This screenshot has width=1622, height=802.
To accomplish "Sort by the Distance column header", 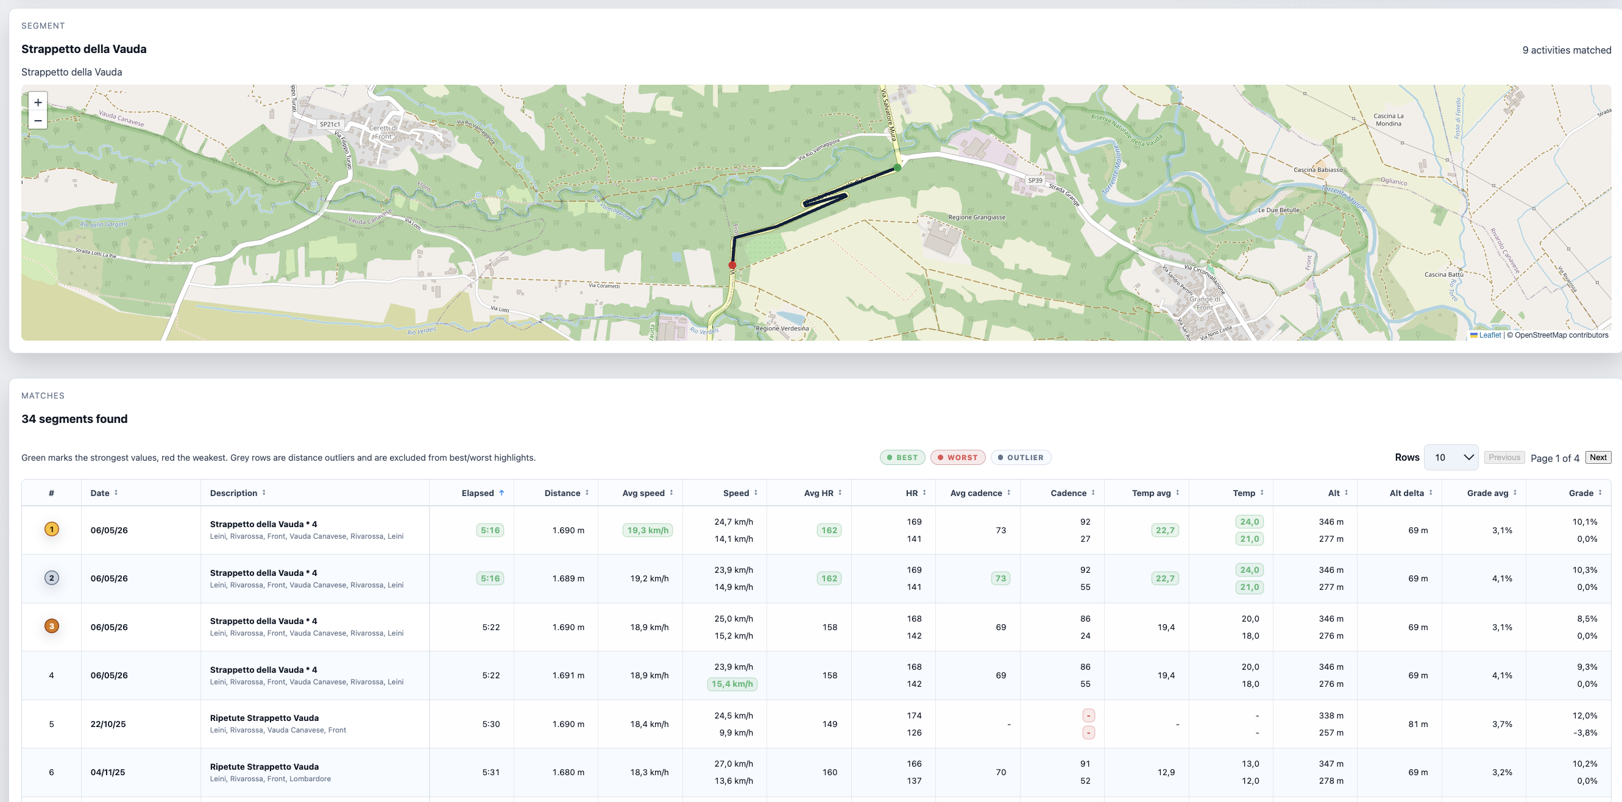I will 567,492.
